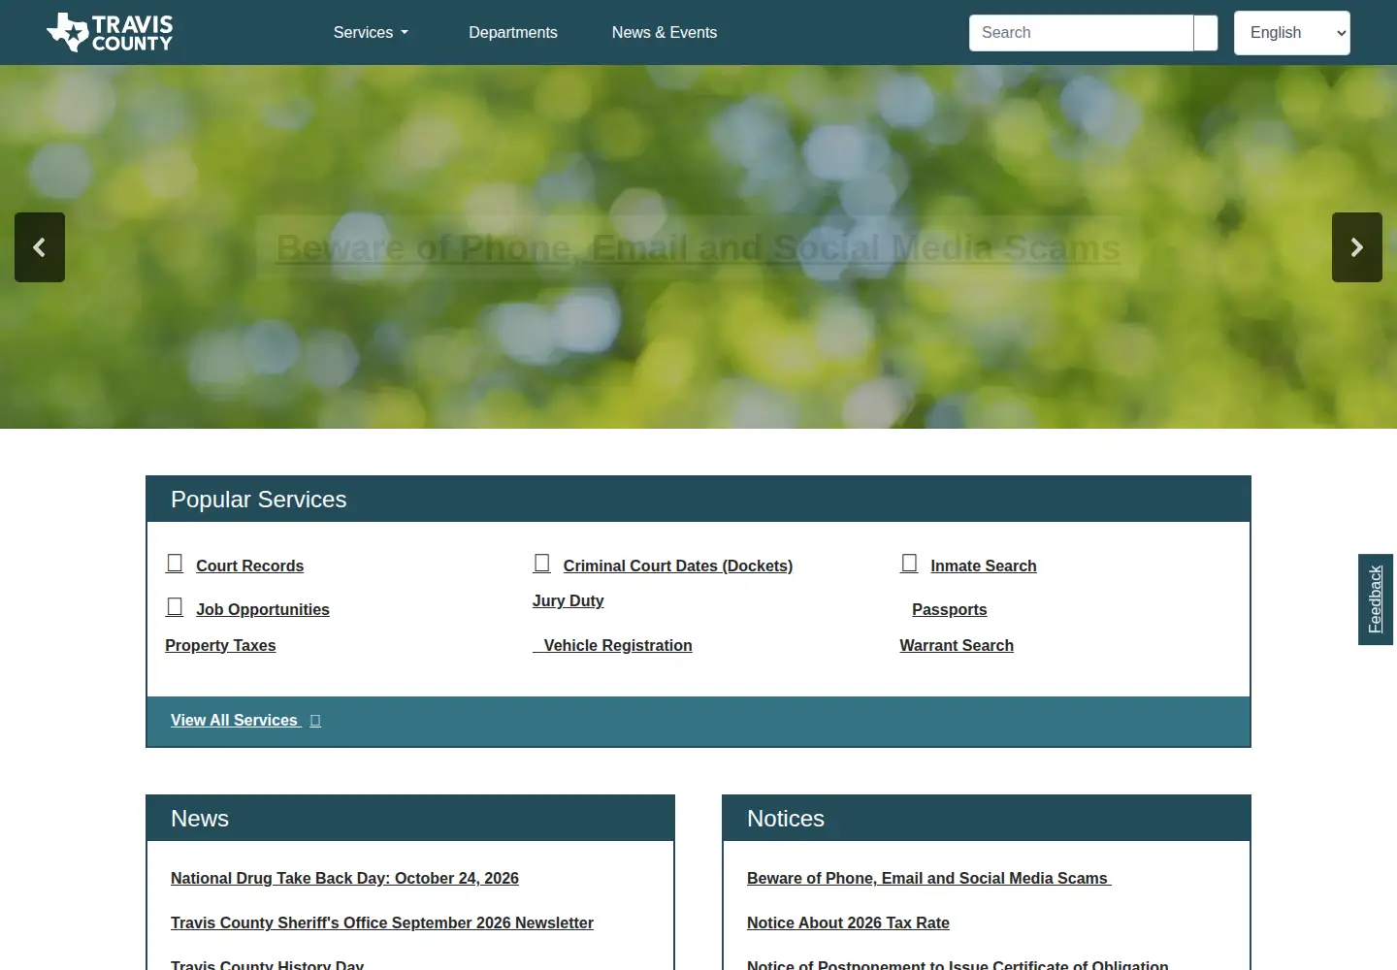1397x970 pixels.
Task: Click the Travis County logo
Action: [110, 32]
